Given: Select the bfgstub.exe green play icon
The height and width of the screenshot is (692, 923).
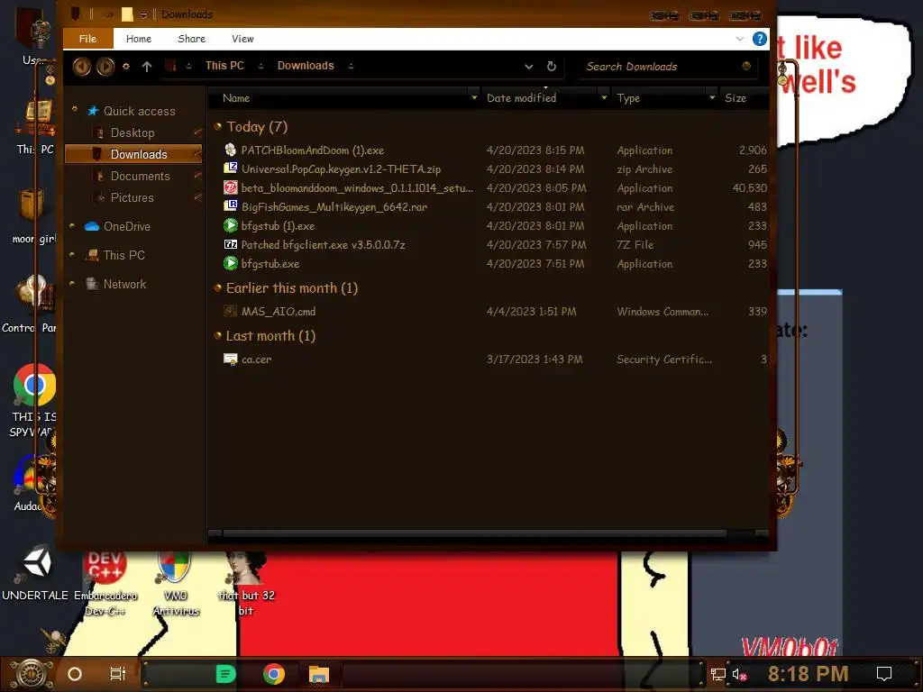Looking at the screenshot, I should coord(231,263).
